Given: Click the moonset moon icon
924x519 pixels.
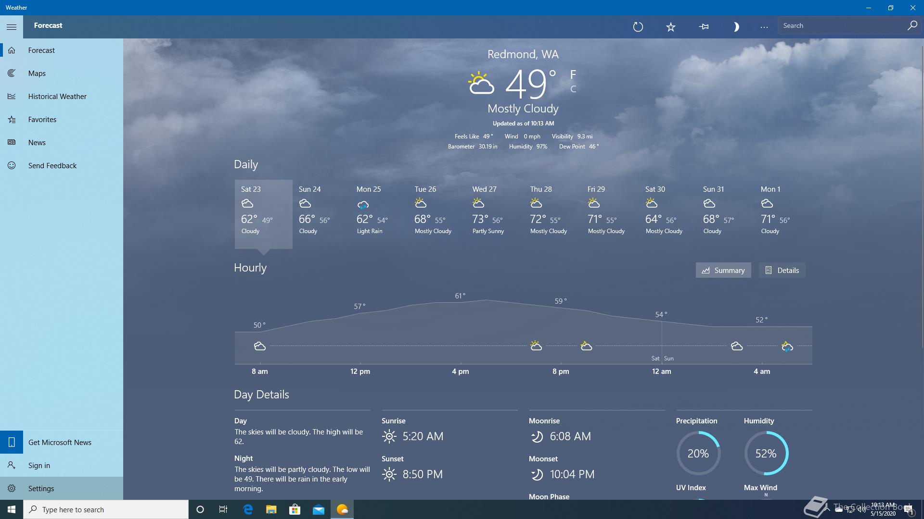Looking at the screenshot, I should (x=537, y=474).
